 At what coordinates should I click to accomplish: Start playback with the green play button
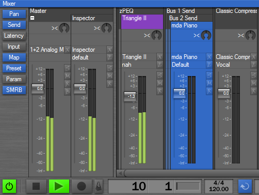click(x=59, y=186)
